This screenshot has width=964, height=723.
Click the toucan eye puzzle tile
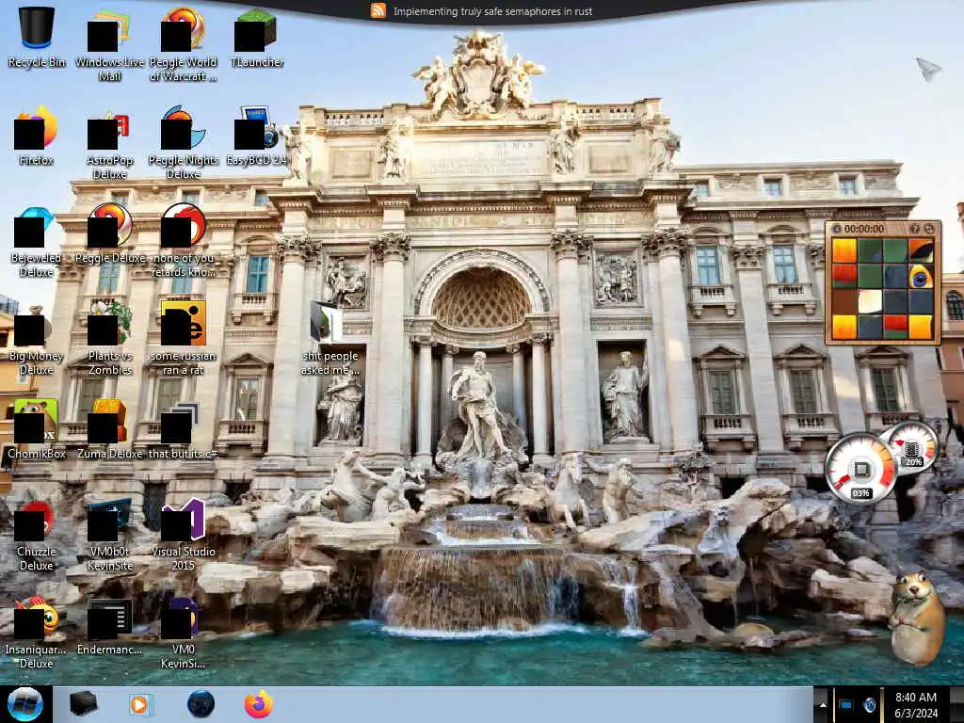click(921, 277)
